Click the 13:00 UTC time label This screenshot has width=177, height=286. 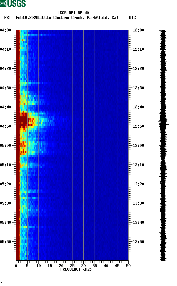click(139, 146)
